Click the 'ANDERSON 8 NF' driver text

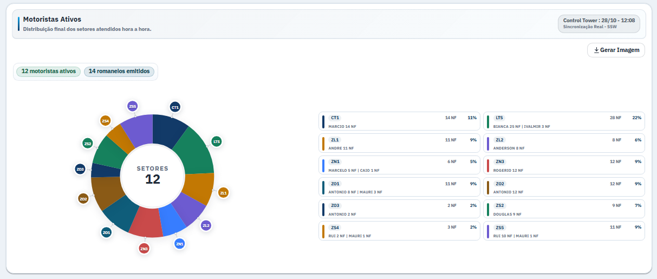point(509,148)
